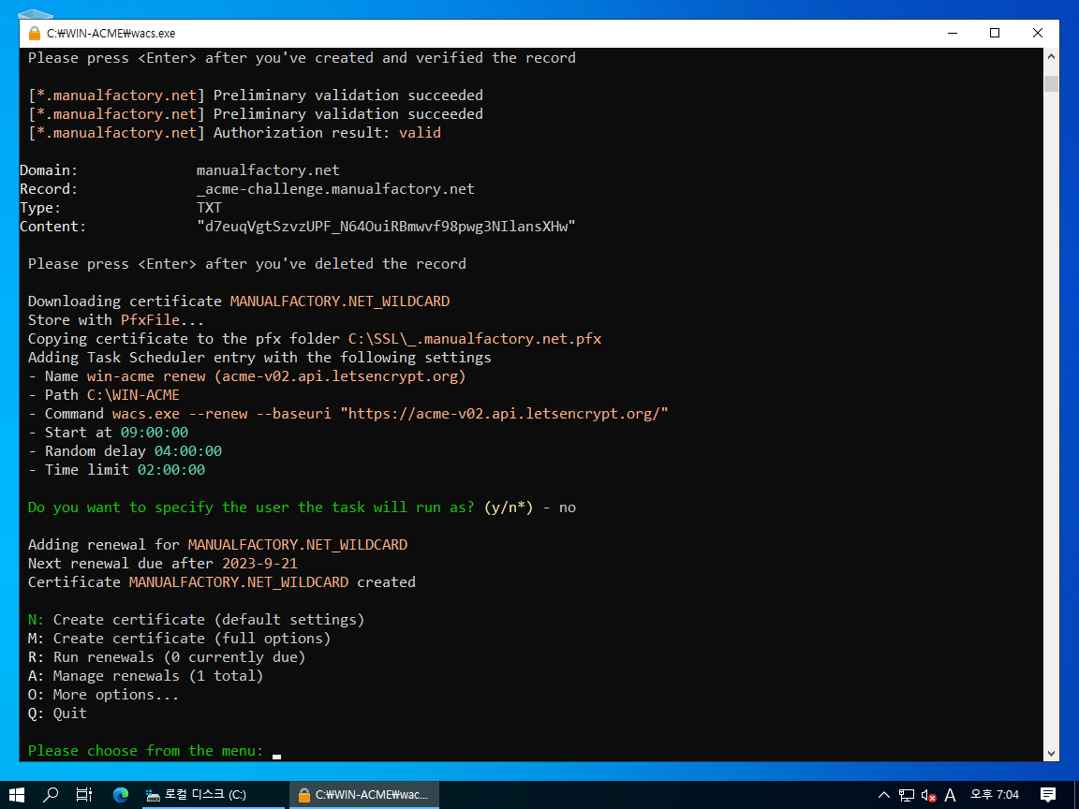Click the vertical scrollbar thumb
Screen dimensions: 1079x809
point(1051,83)
